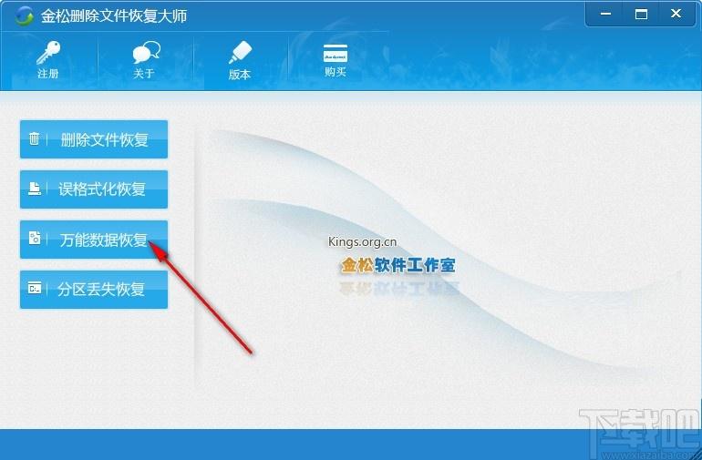
Task: Start 删除文件恢复 deleted file recovery
Action: point(94,139)
